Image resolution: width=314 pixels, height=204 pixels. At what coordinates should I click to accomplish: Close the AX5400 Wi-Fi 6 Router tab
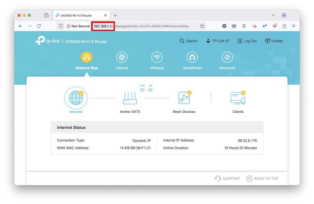tap(106, 15)
